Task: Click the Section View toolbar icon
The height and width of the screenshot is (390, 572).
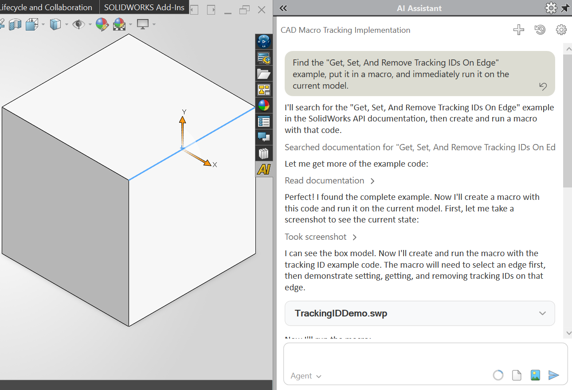Action: [15, 24]
